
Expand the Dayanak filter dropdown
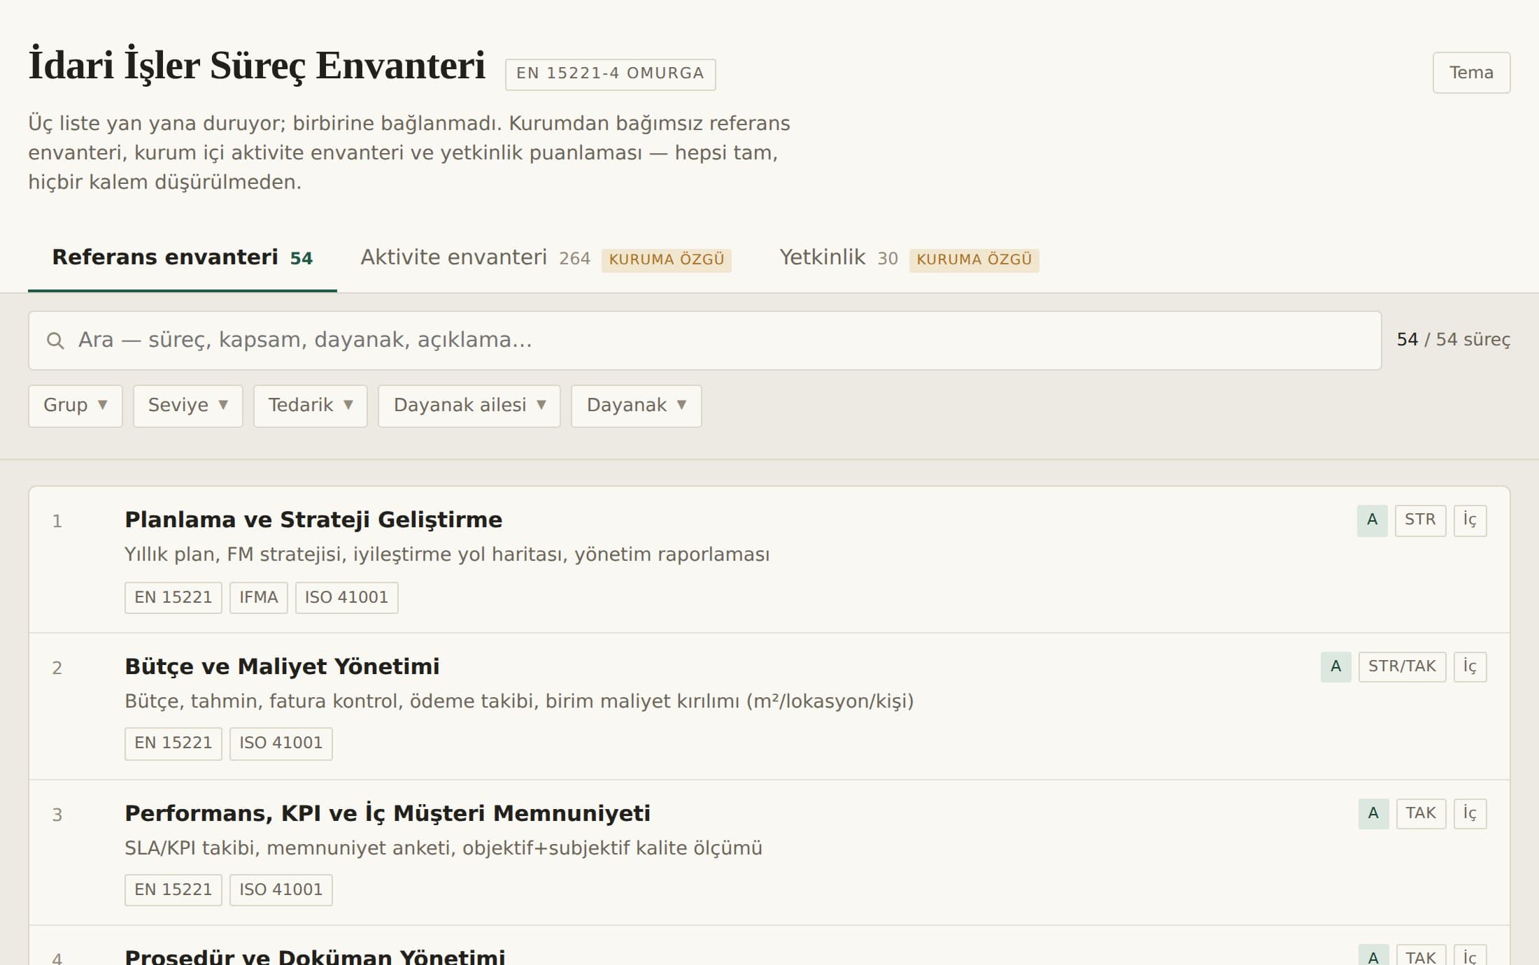click(637, 406)
